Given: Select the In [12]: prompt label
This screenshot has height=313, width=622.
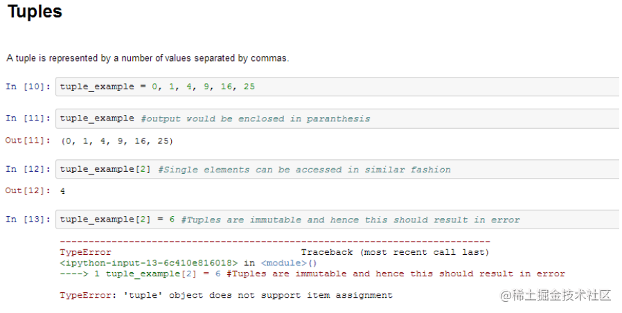Looking at the screenshot, I should pos(28,169).
